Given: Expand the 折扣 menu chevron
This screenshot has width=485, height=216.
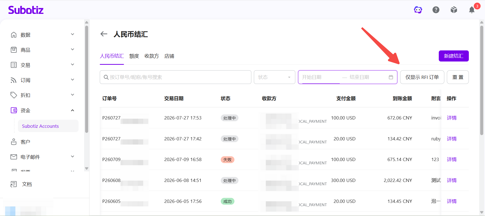Looking at the screenshot, I should [72, 95].
